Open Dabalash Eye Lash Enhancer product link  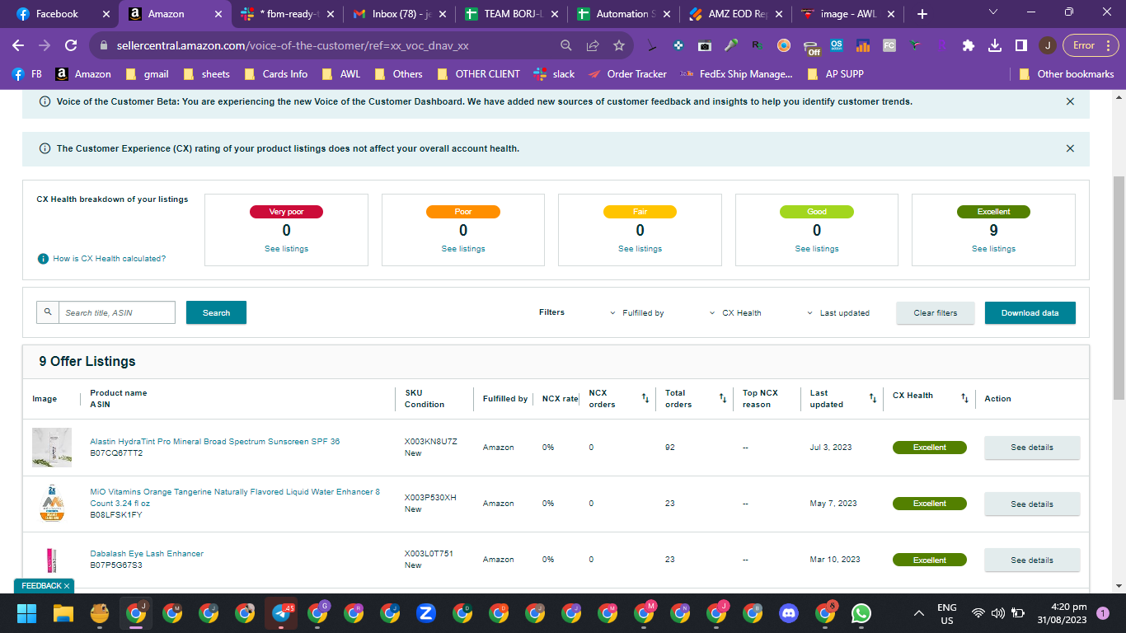coord(147,554)
